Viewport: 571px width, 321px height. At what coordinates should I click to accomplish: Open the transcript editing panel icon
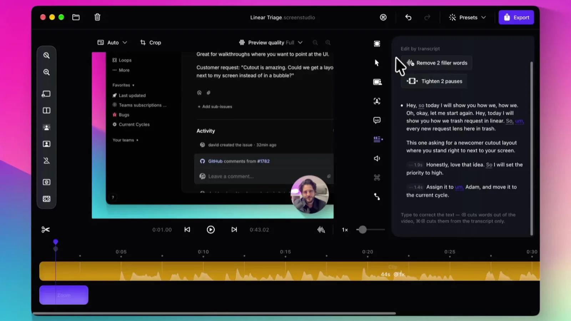tap(378, 139)
